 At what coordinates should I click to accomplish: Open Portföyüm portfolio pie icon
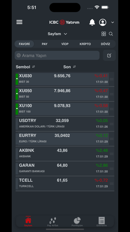pyautogui.click(x=77, y=222)
